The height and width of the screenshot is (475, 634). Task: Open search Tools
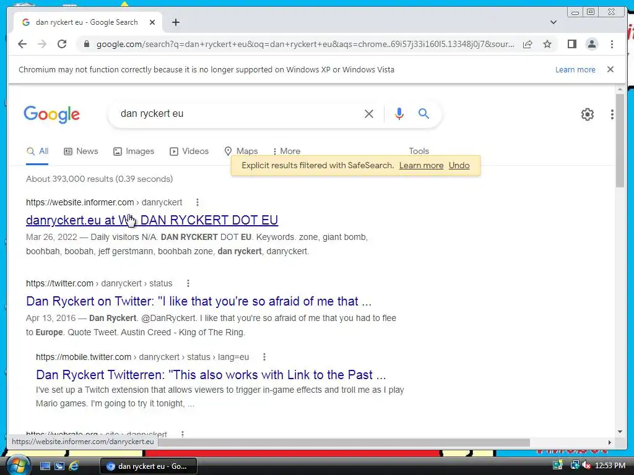(x=419, y=151)
